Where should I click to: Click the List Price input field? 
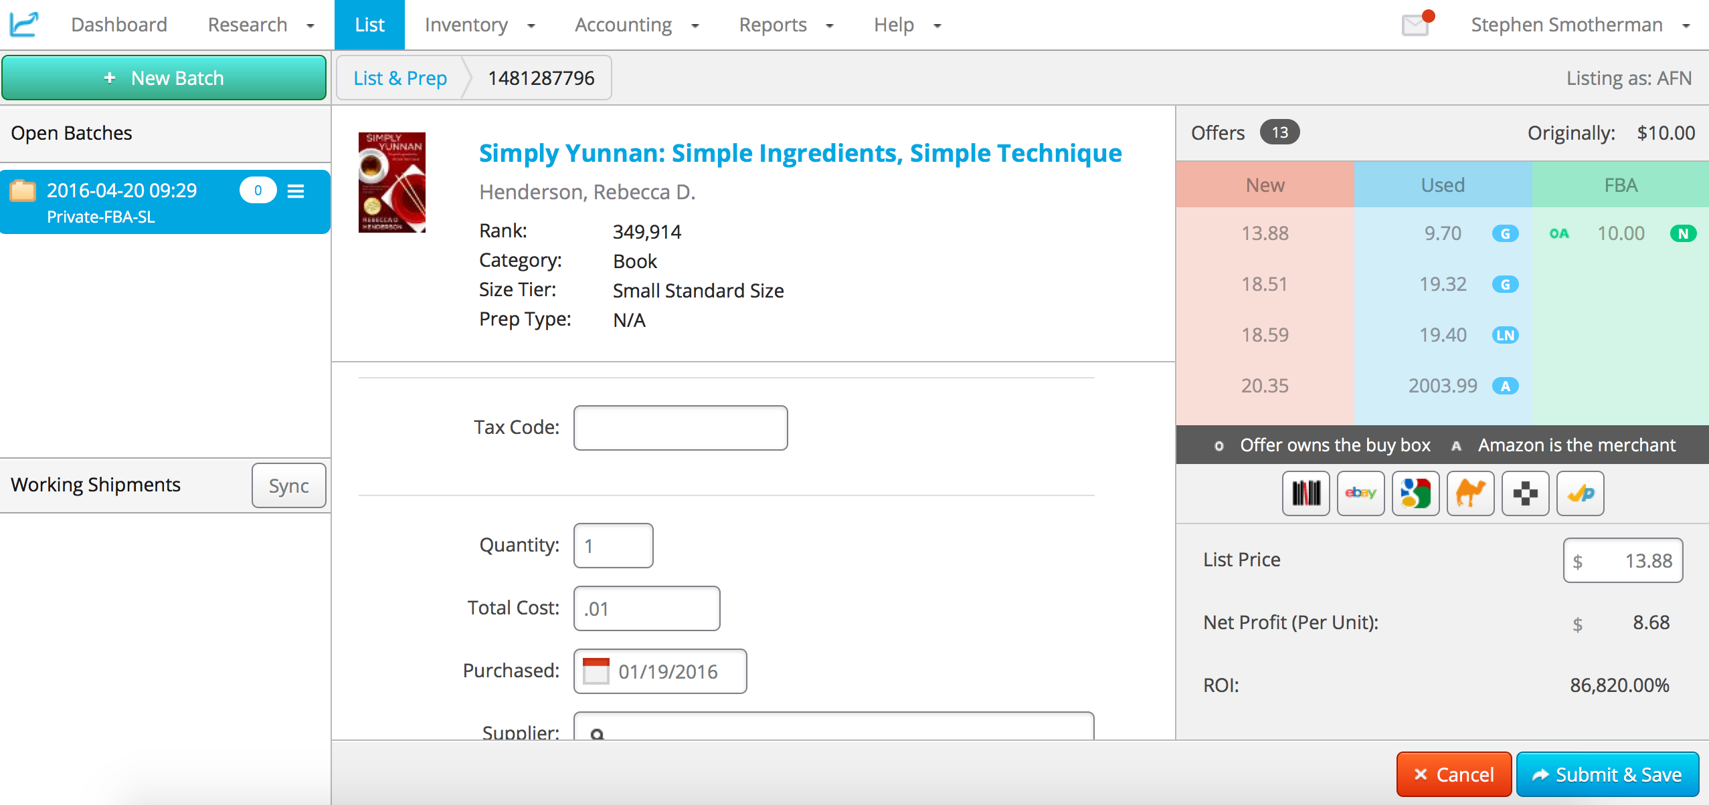(1623, 560)
